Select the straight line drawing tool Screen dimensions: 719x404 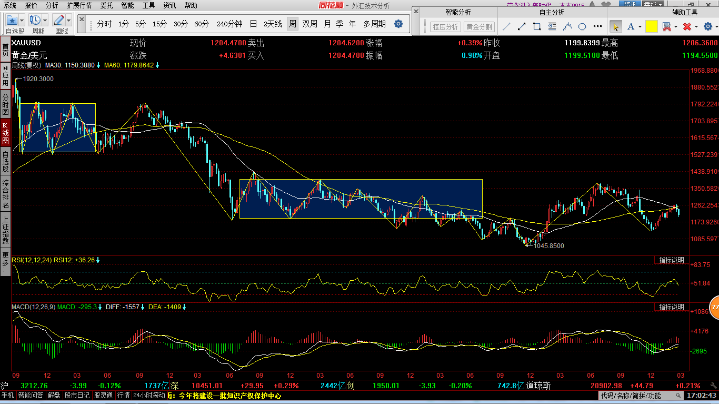[506, 26]
